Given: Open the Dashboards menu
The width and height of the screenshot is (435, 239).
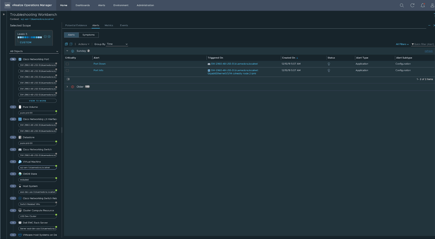Looking at the screenshot, I should click(83, 5).
